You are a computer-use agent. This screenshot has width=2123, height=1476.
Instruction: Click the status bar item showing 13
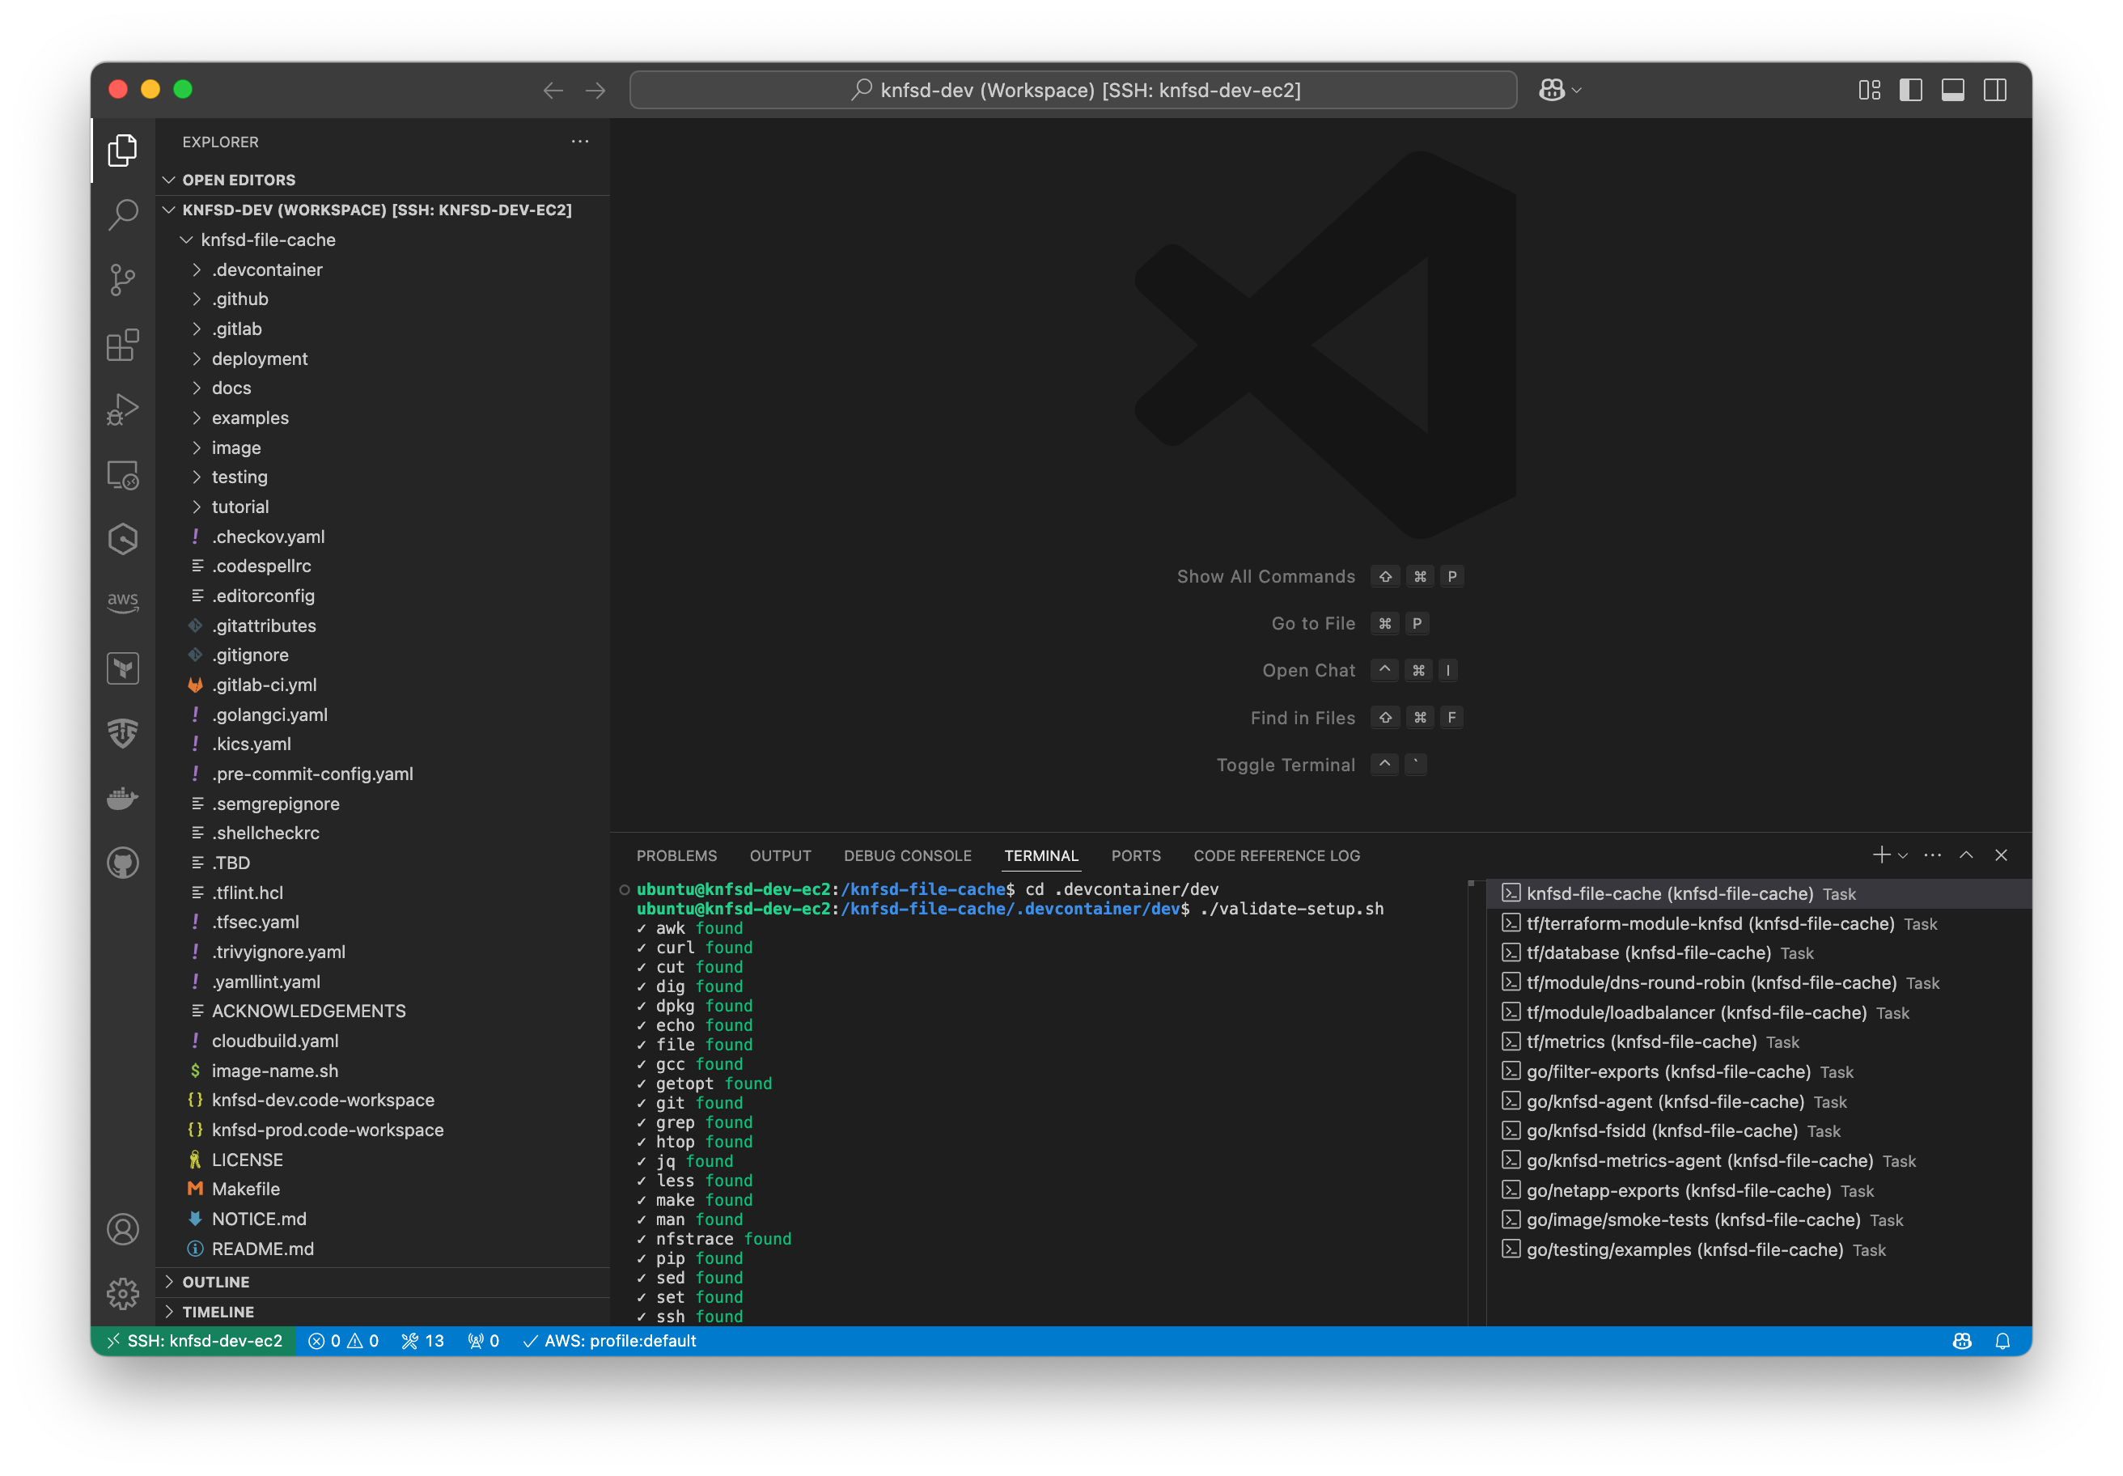[422, 1340]
